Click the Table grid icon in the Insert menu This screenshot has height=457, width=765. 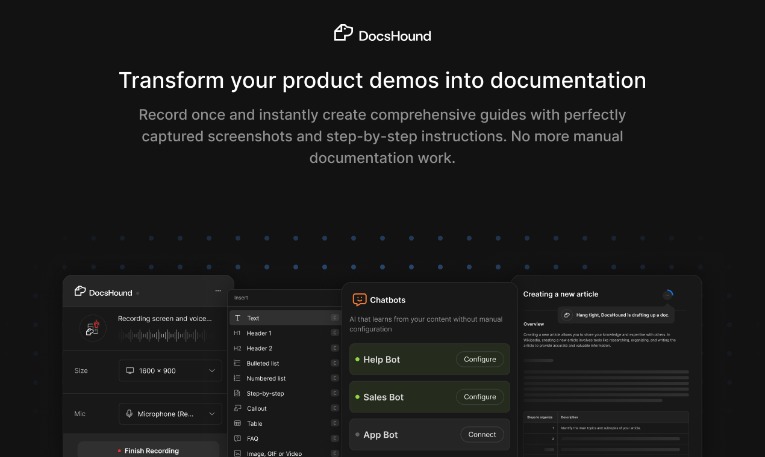point(237,423)
